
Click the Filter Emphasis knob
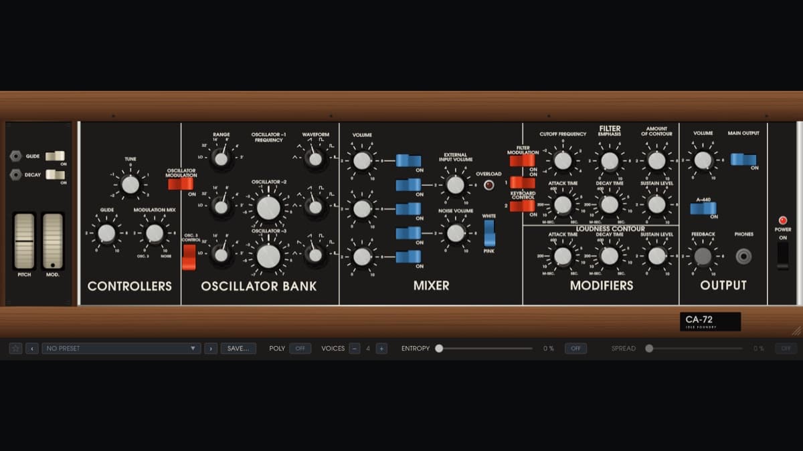pyautogui.click(x=610, y=160)
